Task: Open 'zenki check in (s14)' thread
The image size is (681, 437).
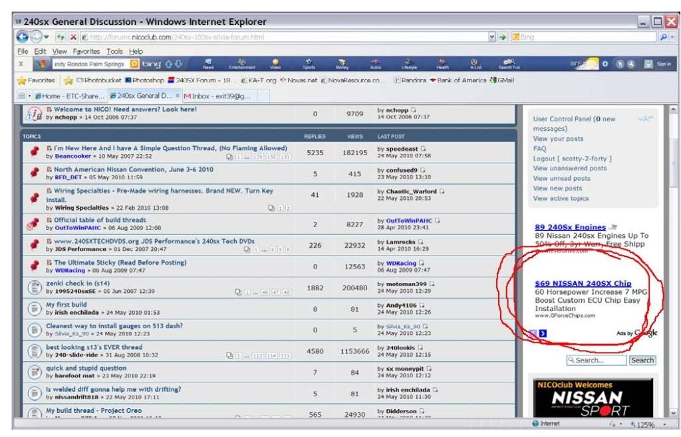Action: tap(78, 284)
